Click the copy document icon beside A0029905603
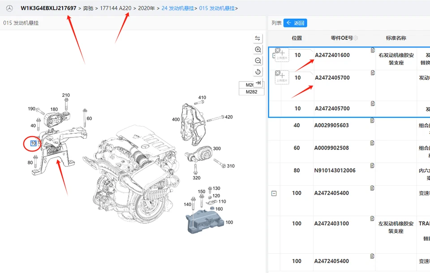This screenshot has width=430, height=273. (372, 121)
